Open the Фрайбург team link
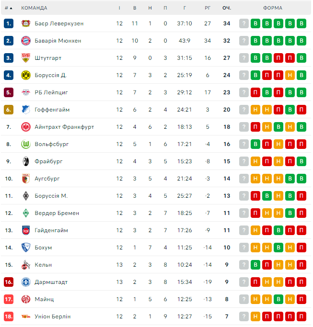 [x=49, y=161]
